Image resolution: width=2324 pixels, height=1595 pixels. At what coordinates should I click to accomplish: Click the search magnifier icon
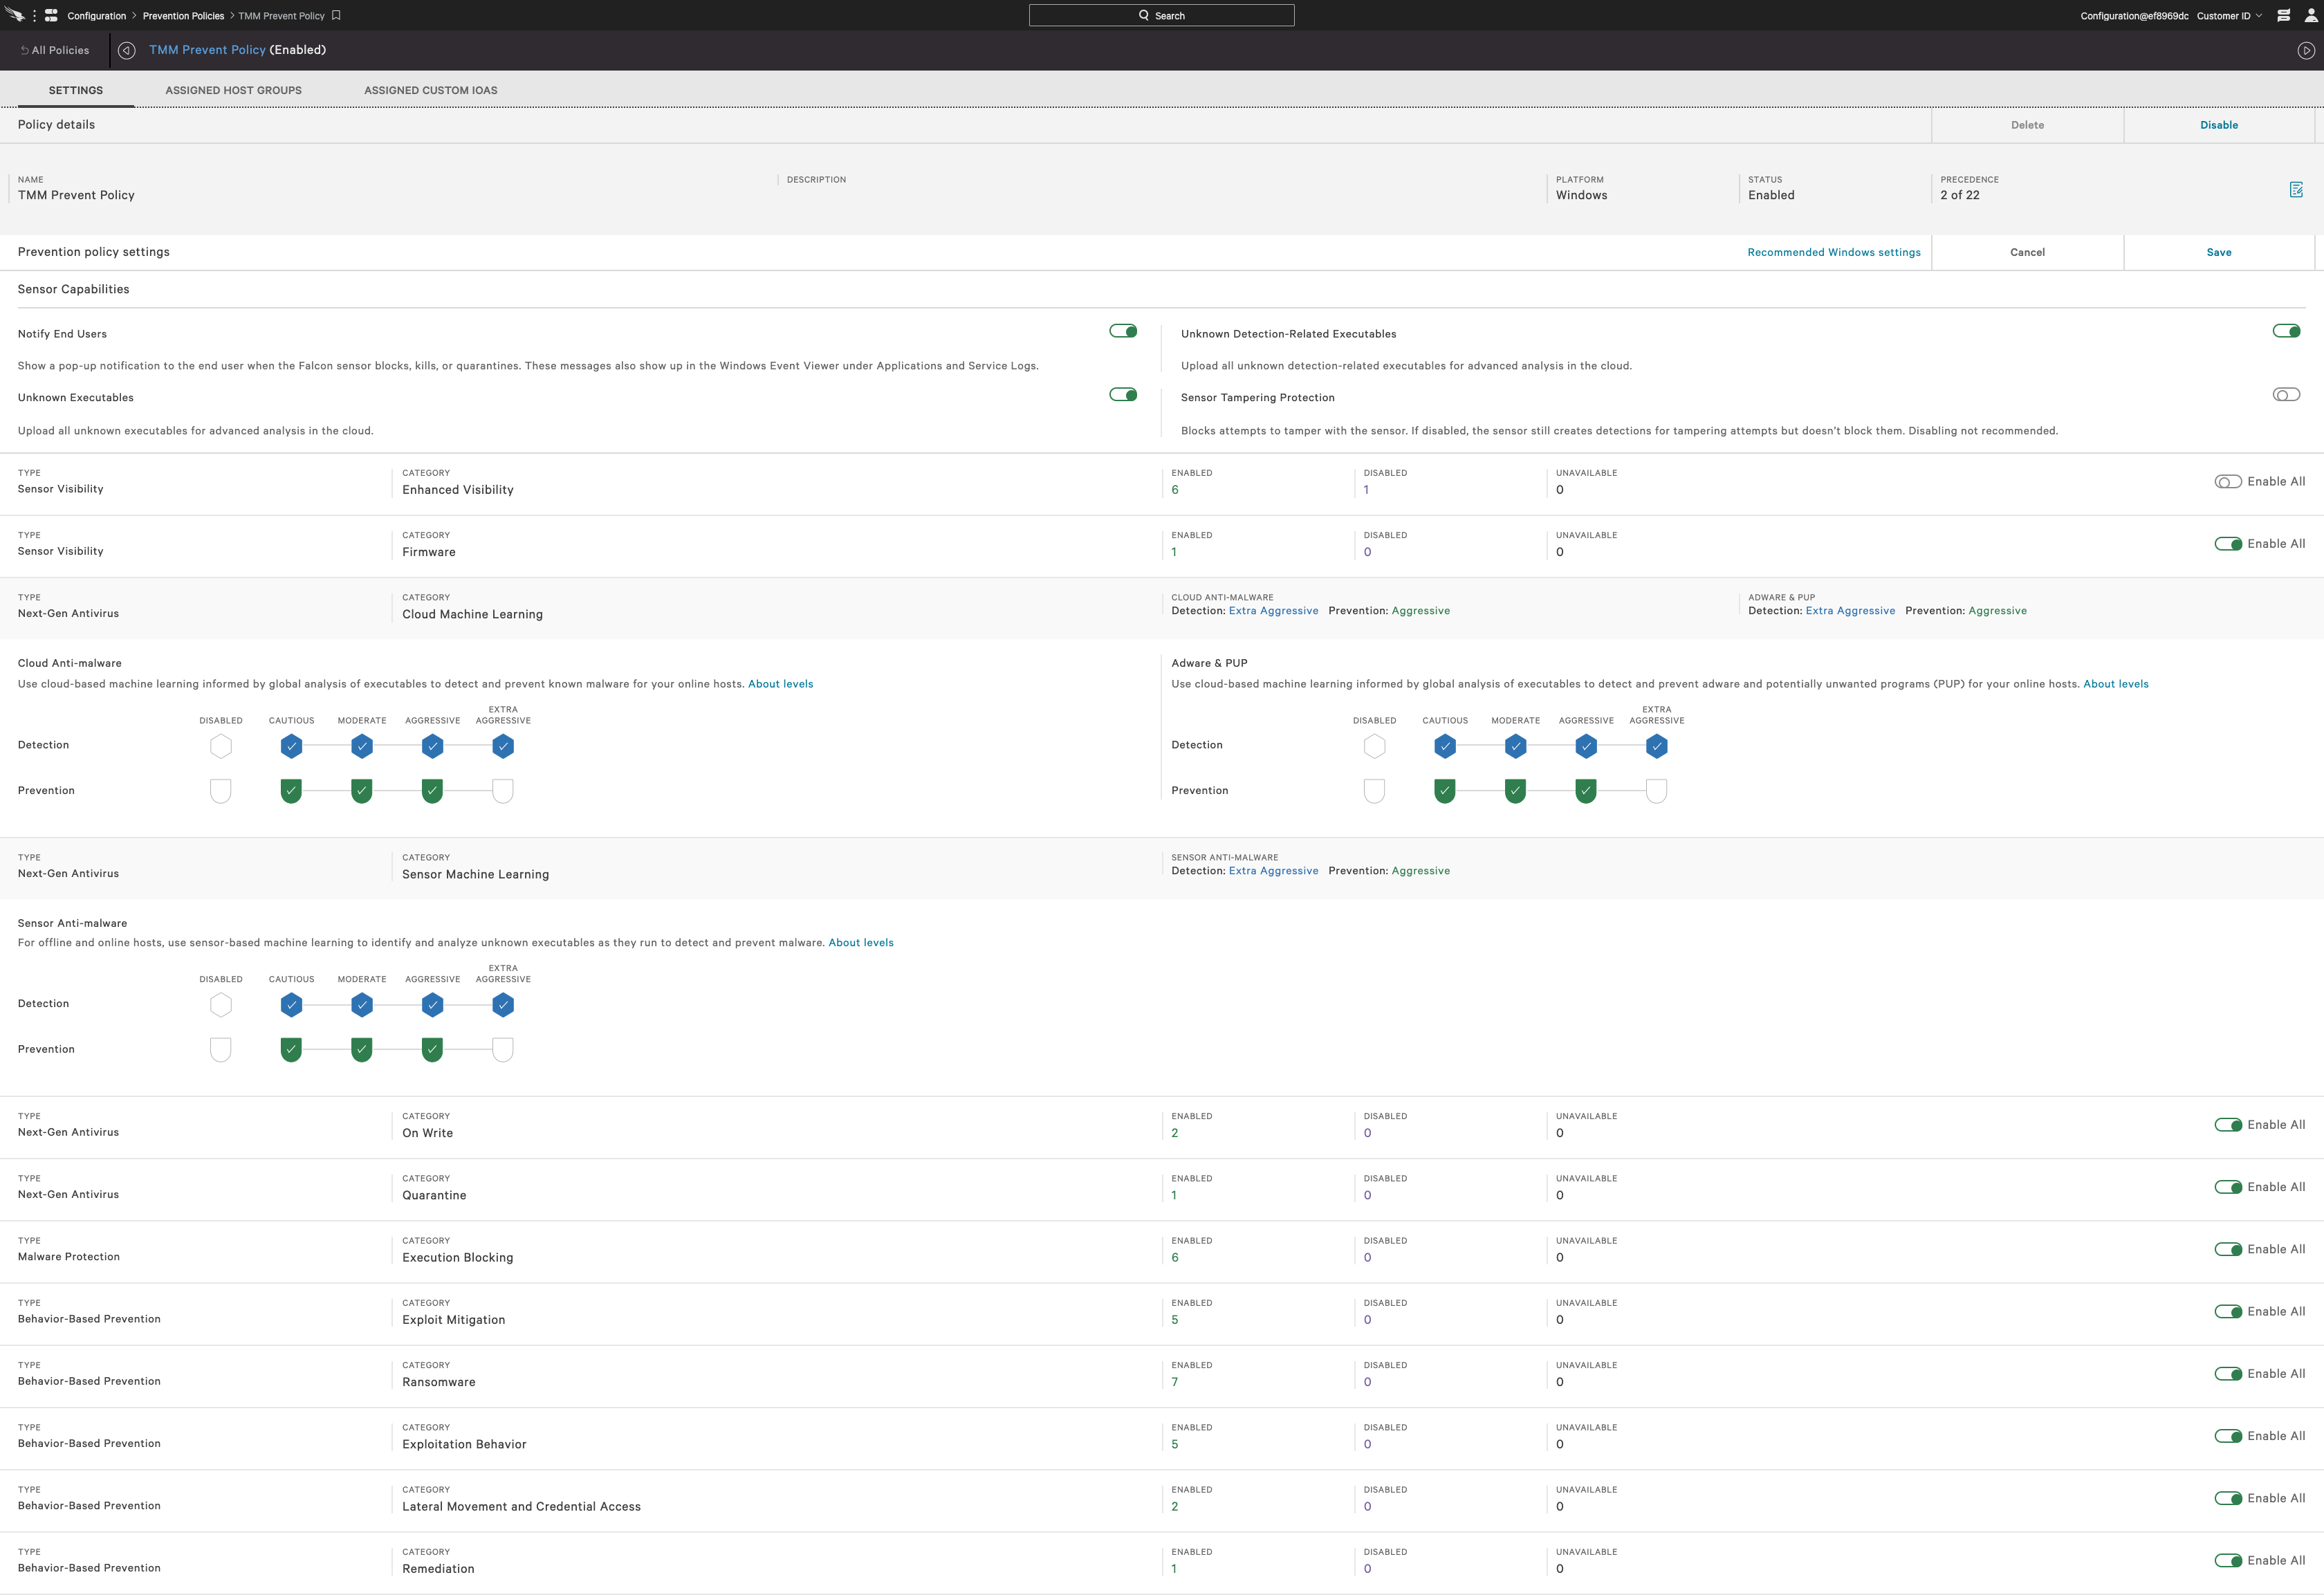point(1144,15)
